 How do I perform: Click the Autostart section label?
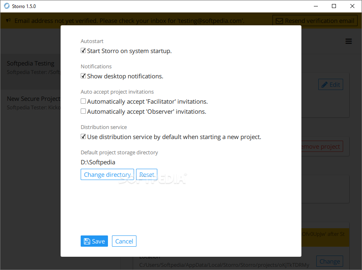(92, 41)
